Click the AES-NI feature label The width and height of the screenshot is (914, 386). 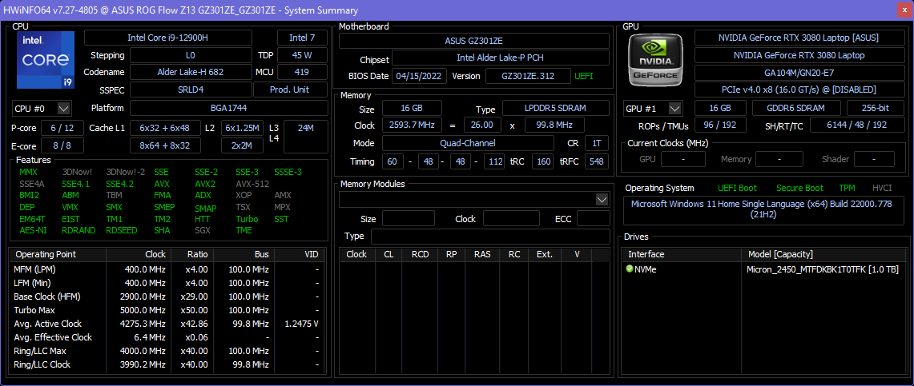coord(33,230)
